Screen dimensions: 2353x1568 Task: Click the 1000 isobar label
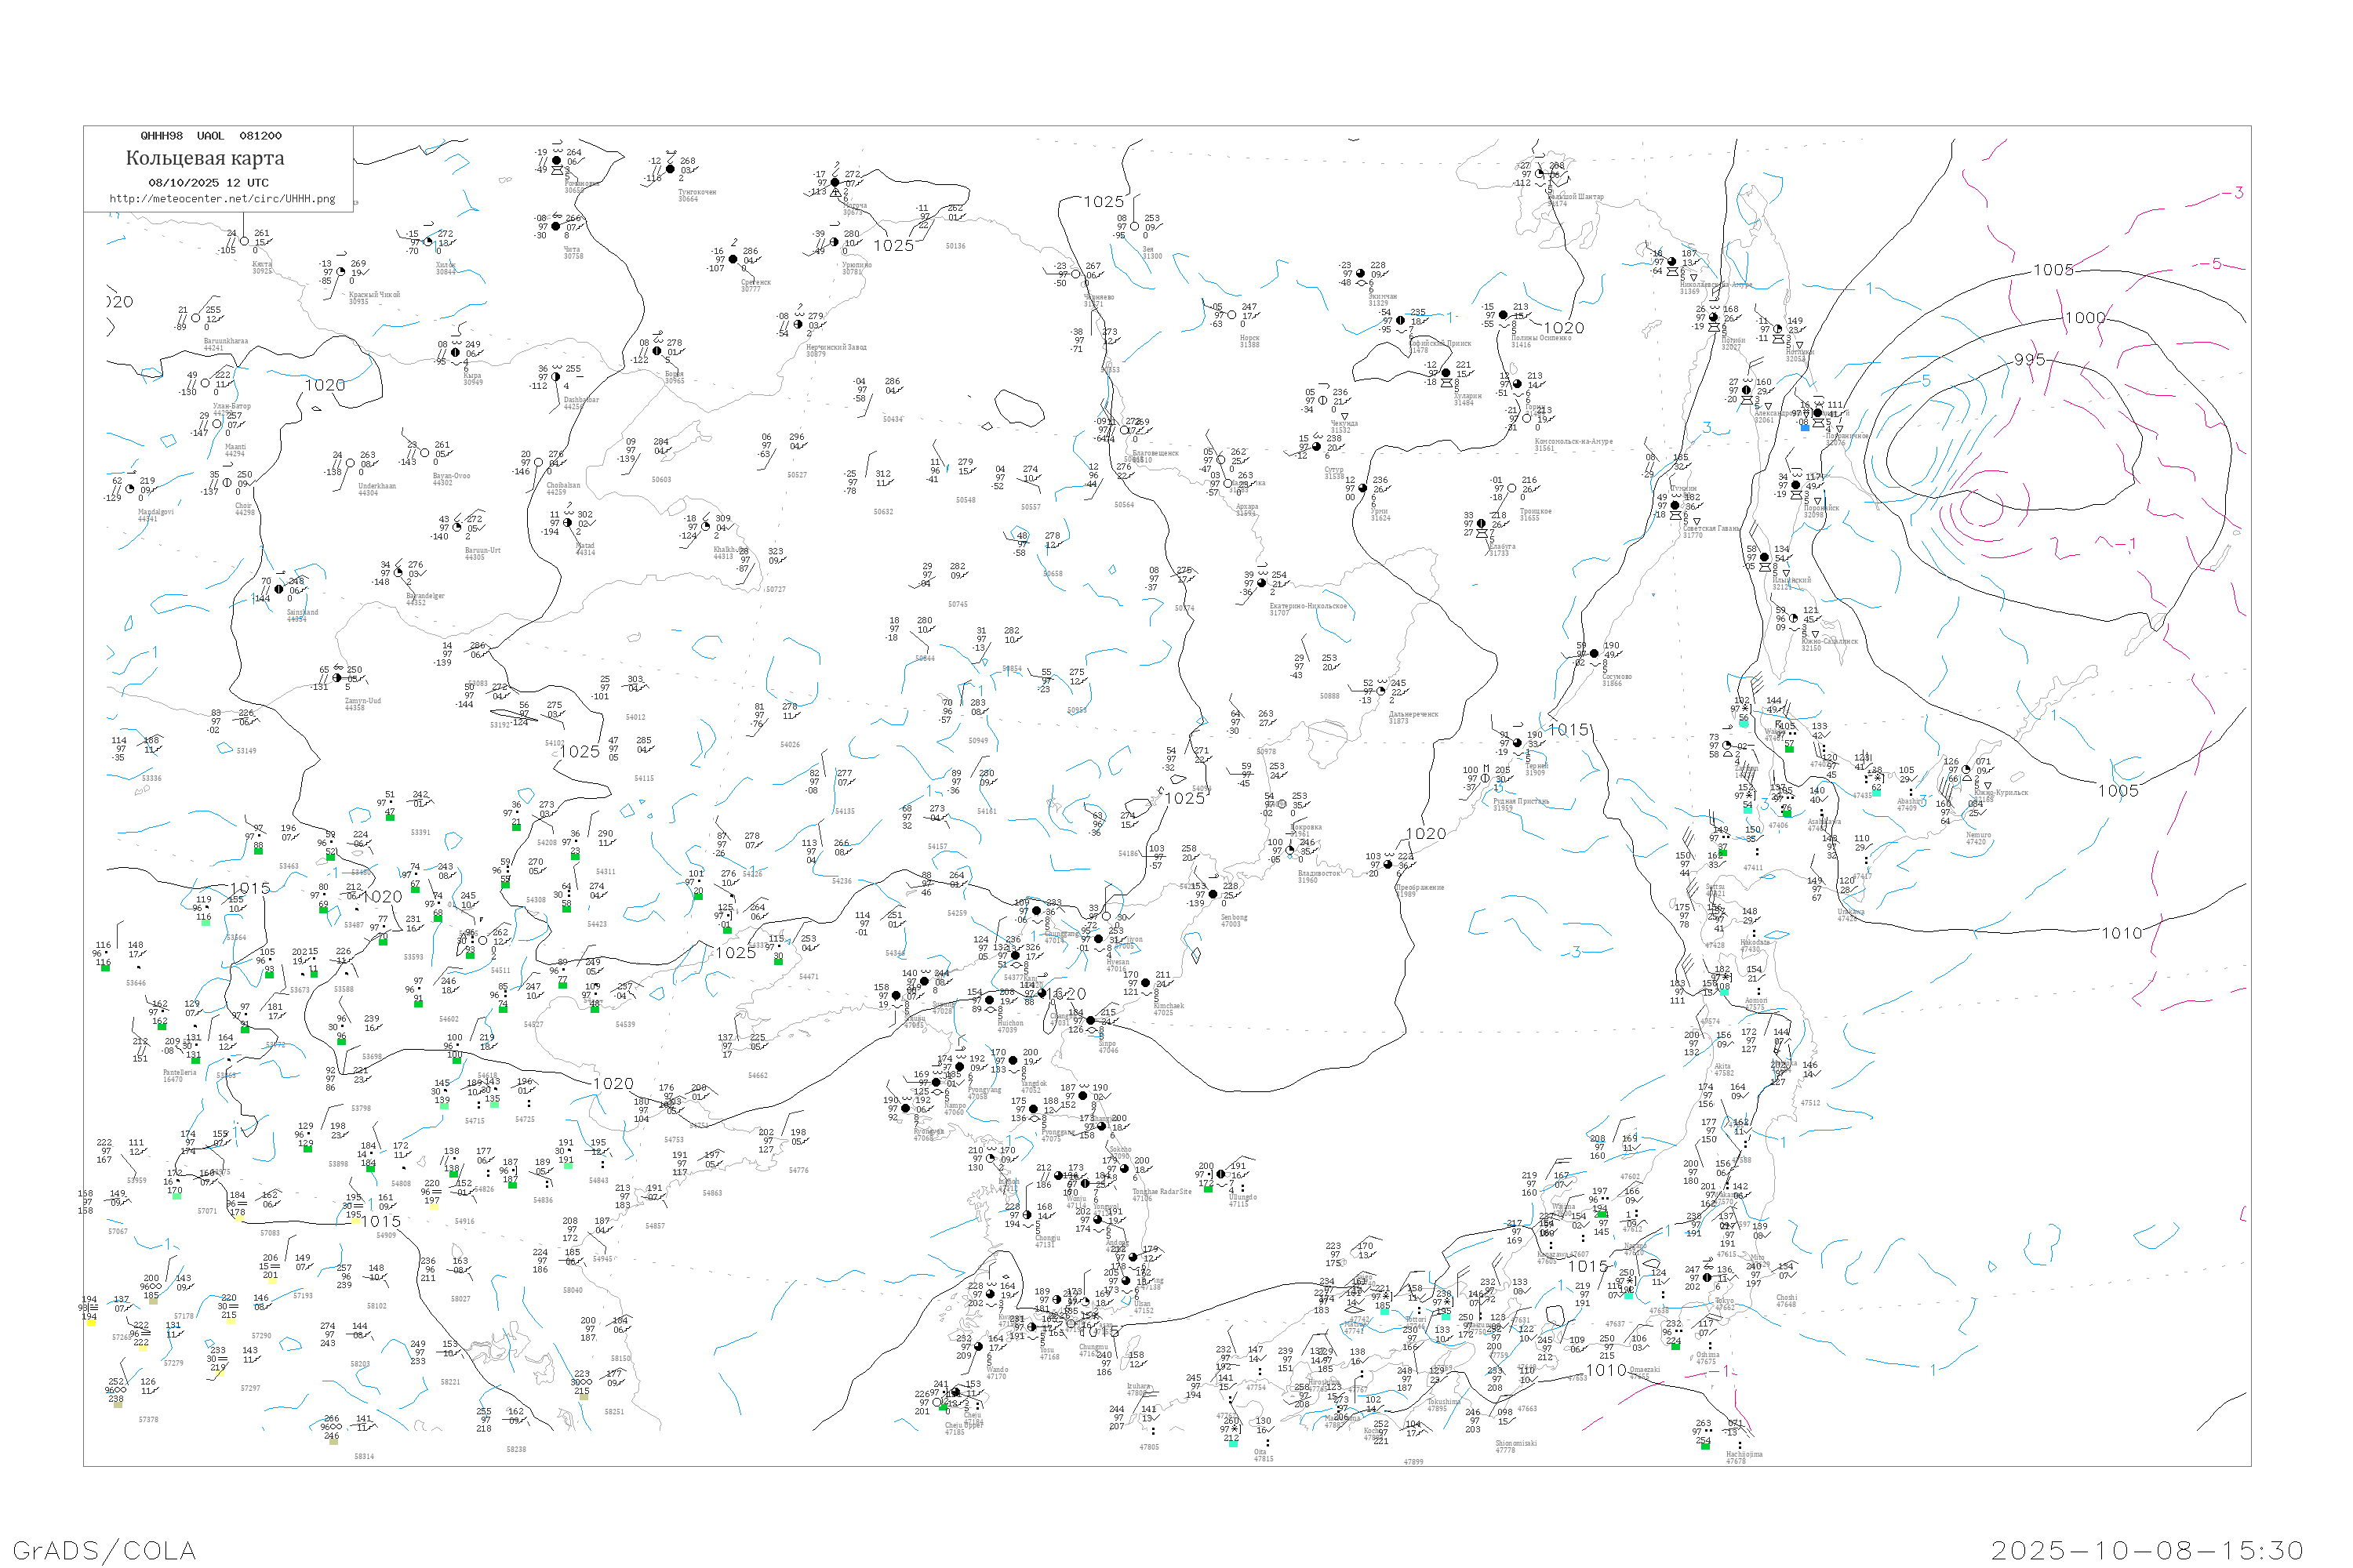pyautogui.click(x=2085, y=318)
